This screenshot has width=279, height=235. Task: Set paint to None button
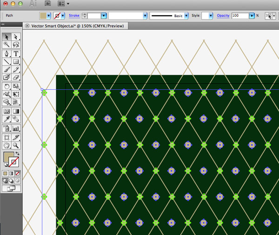tap(18, 173)
